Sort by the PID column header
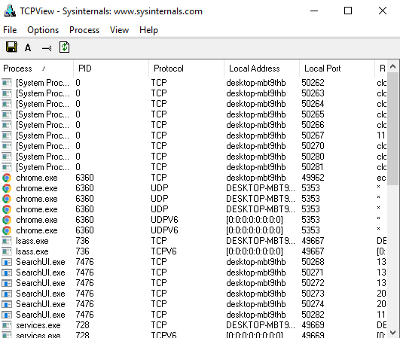The image size is (400, 338). point(111,69)
